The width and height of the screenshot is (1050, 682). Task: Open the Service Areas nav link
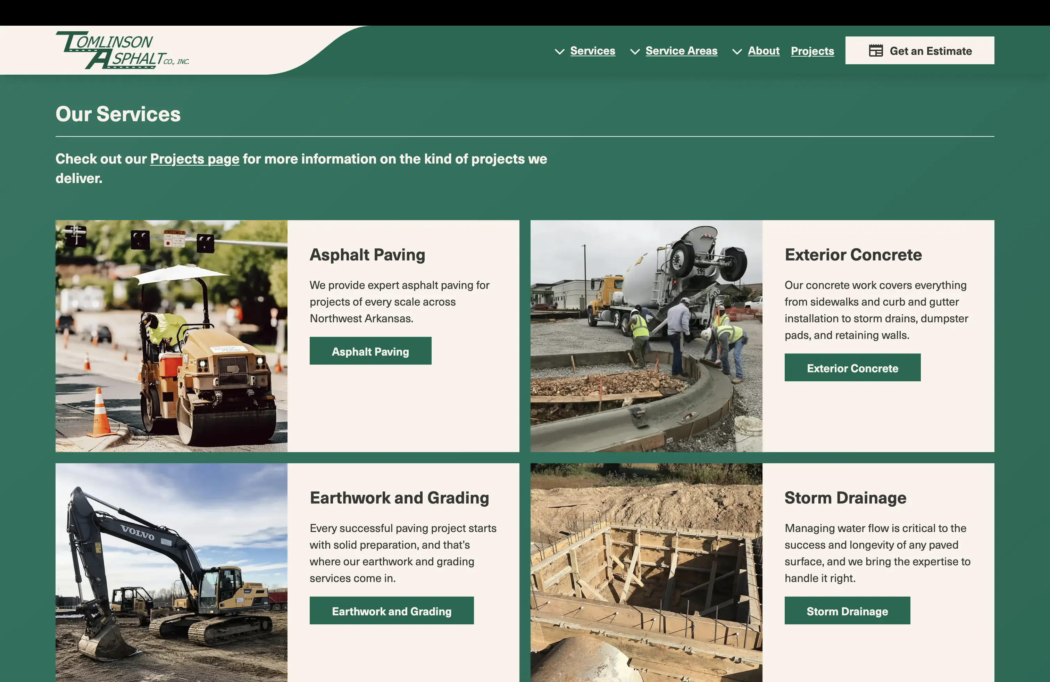pos(681,51)
